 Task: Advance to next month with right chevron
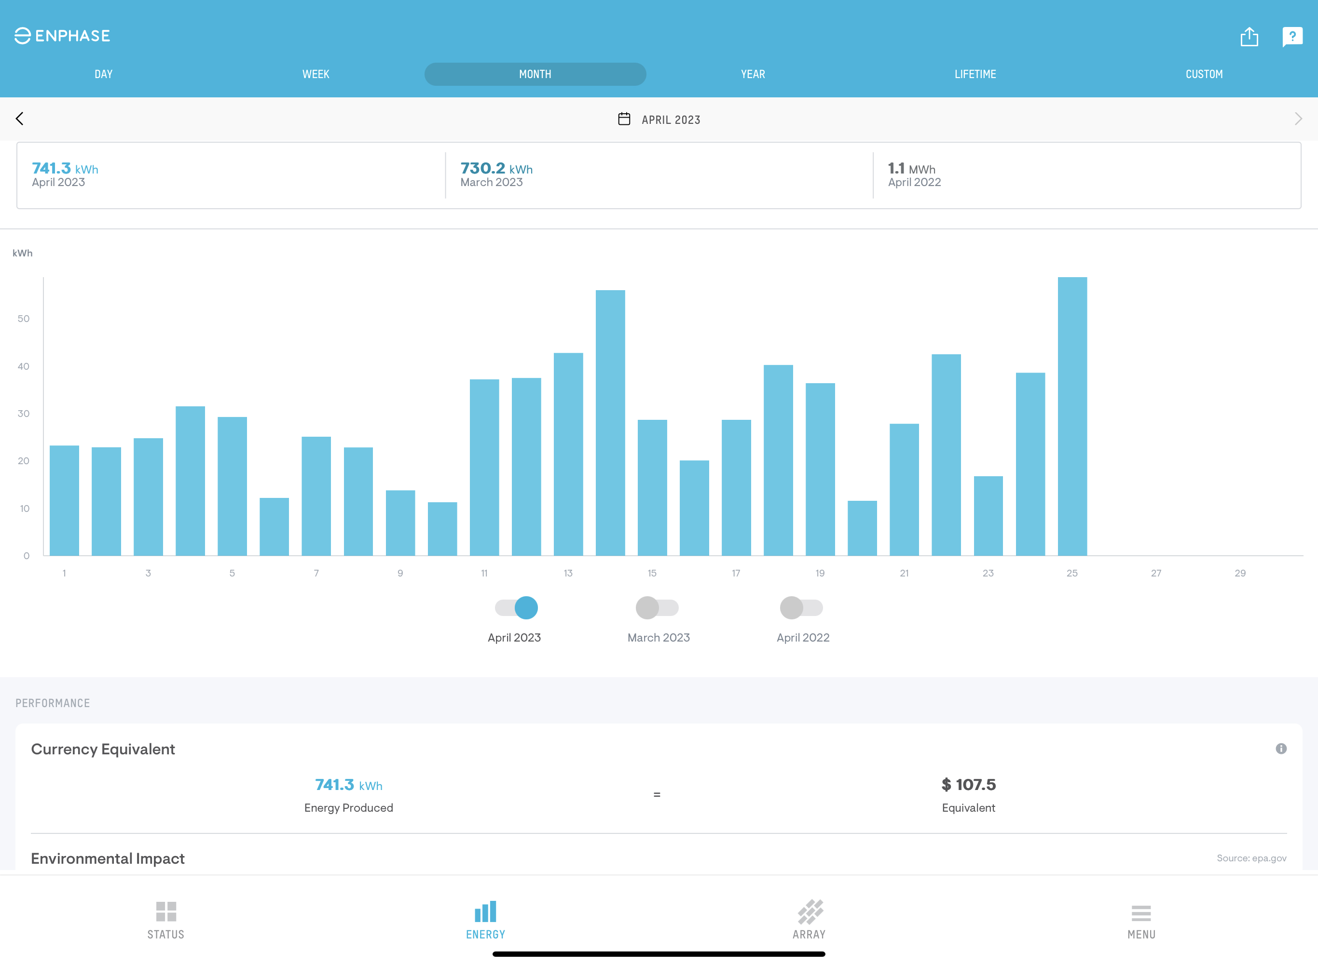1298,119
